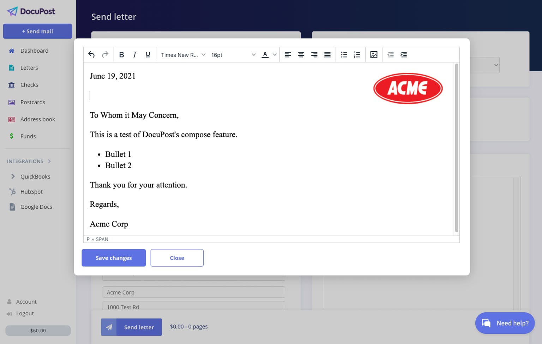Align text right
This screenshot has width=542, height=344.
(x=314, y=55)
